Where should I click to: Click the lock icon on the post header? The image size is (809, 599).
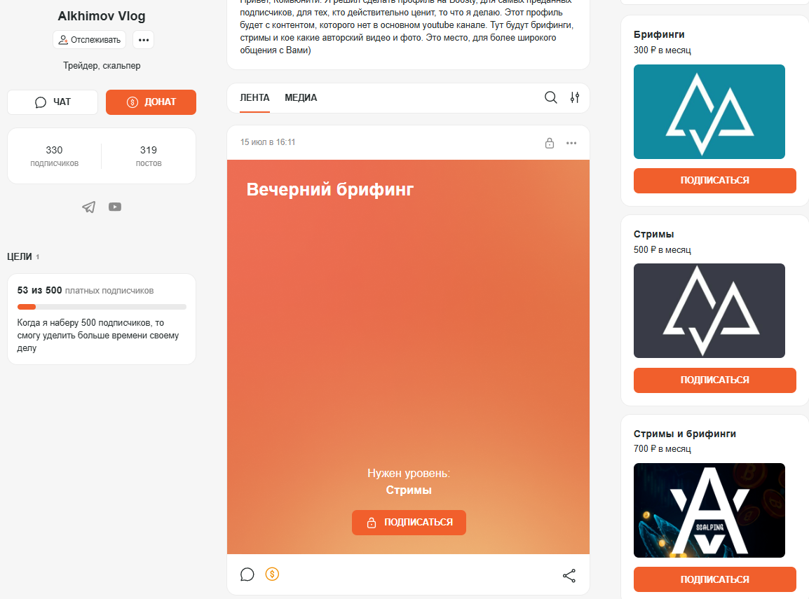point(550,143)
